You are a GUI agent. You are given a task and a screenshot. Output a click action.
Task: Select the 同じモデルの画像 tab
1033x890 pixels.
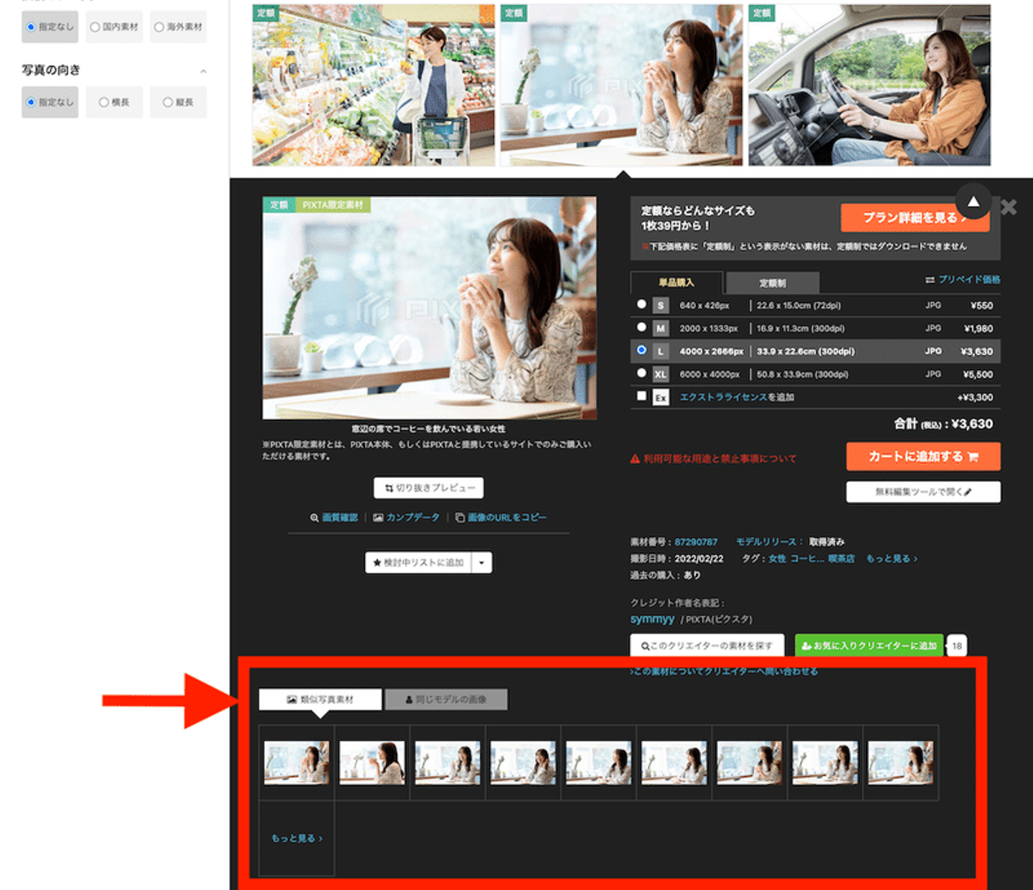coord(446,699)
